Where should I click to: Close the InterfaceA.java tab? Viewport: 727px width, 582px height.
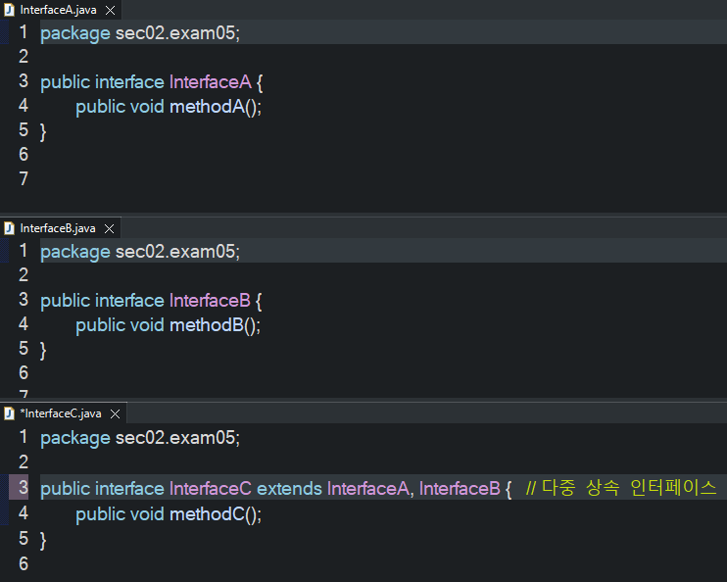click(110, 10)
